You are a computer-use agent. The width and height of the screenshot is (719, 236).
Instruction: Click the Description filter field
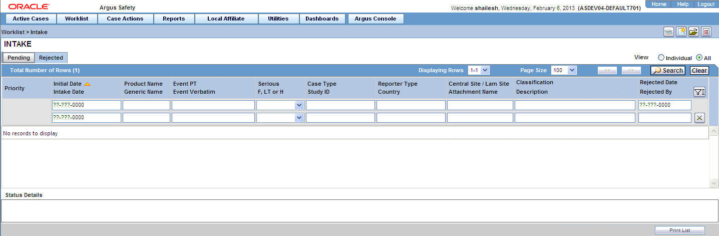pos(575,118)
